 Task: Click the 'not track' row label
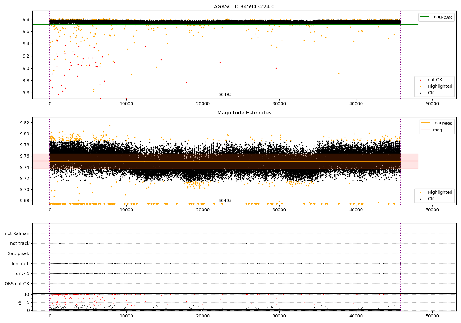coord(20,244)
